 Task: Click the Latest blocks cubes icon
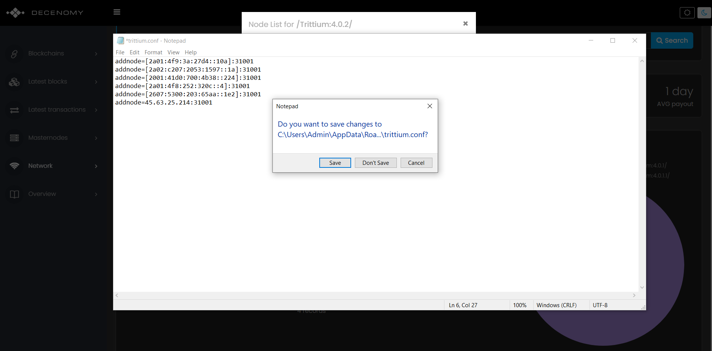click(14, 82)
